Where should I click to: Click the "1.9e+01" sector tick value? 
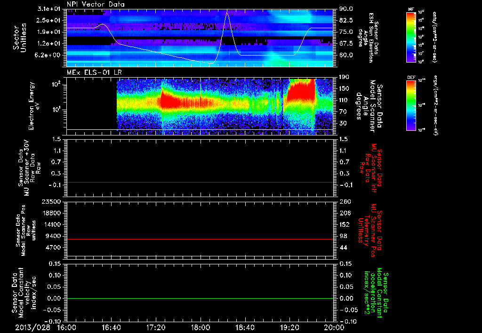pyautogui.click(x=49, y=32)
